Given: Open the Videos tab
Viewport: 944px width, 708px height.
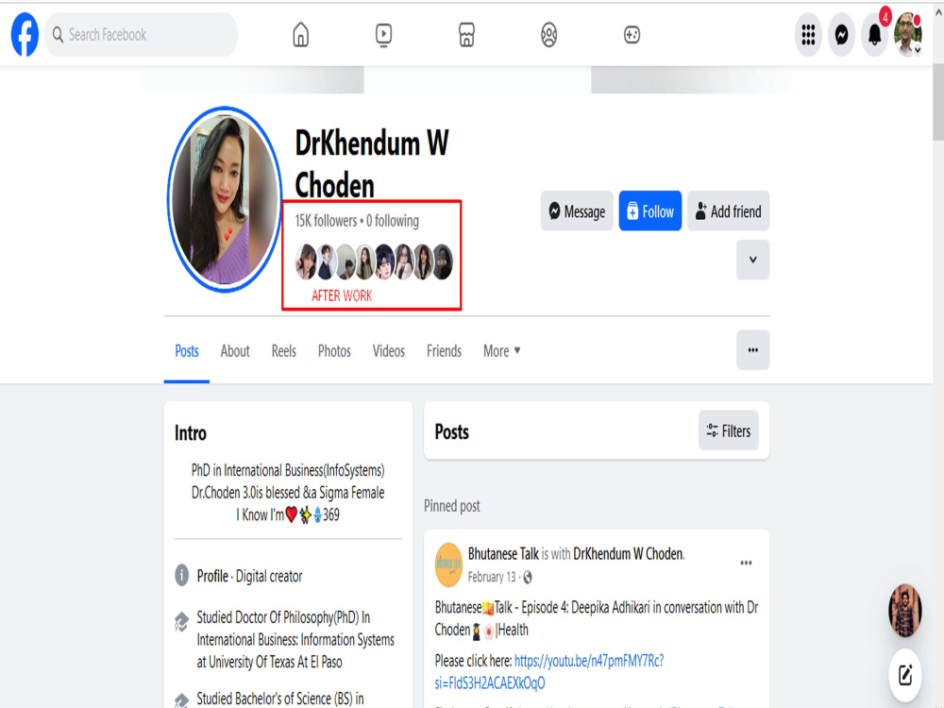Looking at the screenshot, I should tap(388, 351).
